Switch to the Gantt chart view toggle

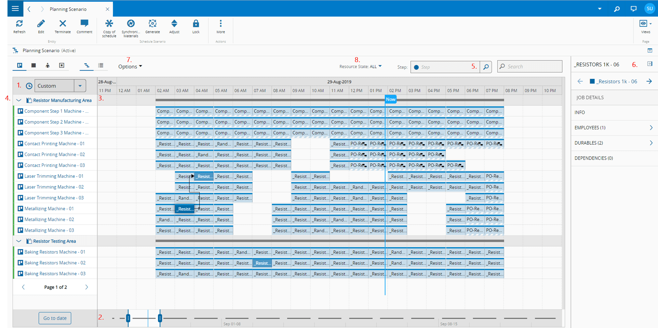87,66
